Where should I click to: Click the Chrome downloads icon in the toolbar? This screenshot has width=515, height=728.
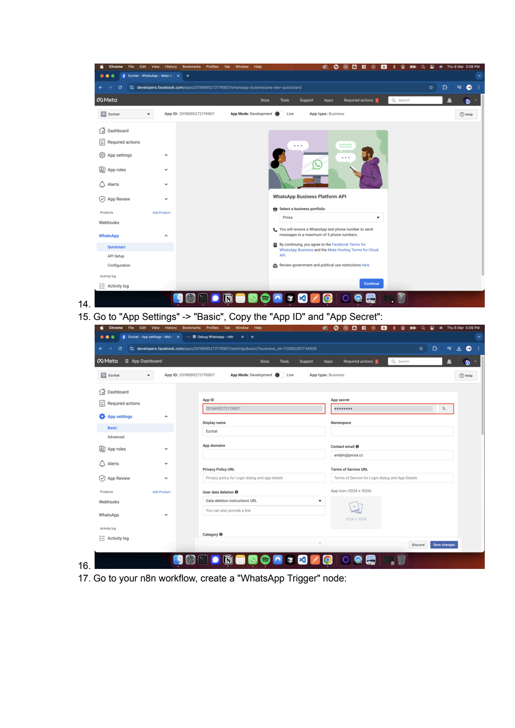(459, 348)
